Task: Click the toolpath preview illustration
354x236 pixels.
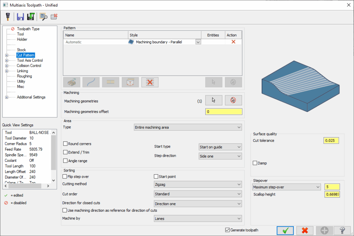Action: click(300, 86)
